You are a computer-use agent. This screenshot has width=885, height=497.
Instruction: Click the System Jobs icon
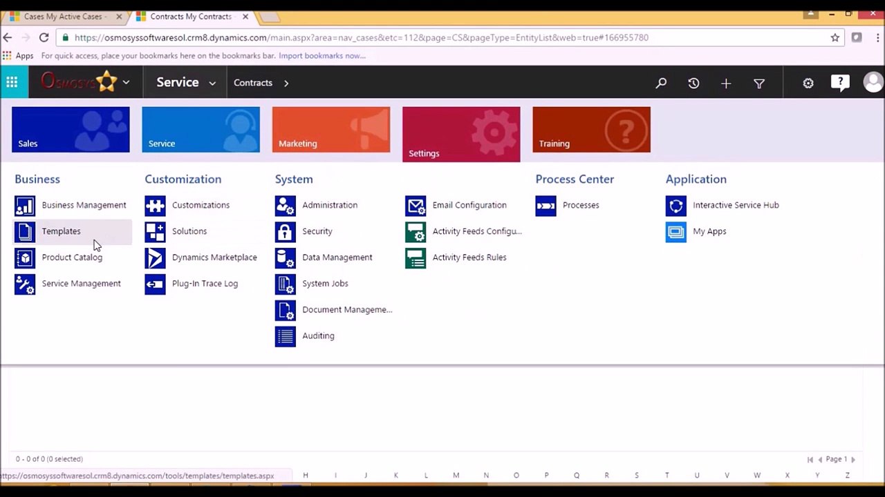coord(286,284)
